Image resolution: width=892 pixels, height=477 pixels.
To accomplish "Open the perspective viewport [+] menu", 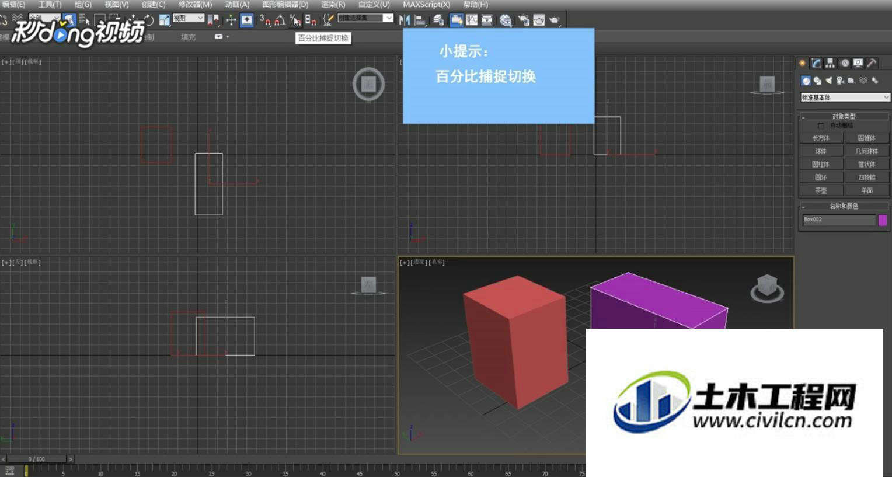I will pos(404,263).
